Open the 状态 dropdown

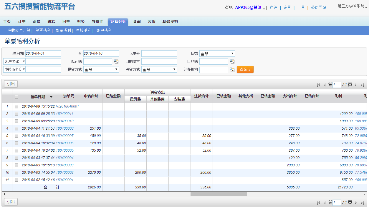click(x=217, y=53)
